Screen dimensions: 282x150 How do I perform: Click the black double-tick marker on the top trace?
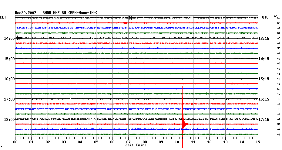[x=130, y=18]
